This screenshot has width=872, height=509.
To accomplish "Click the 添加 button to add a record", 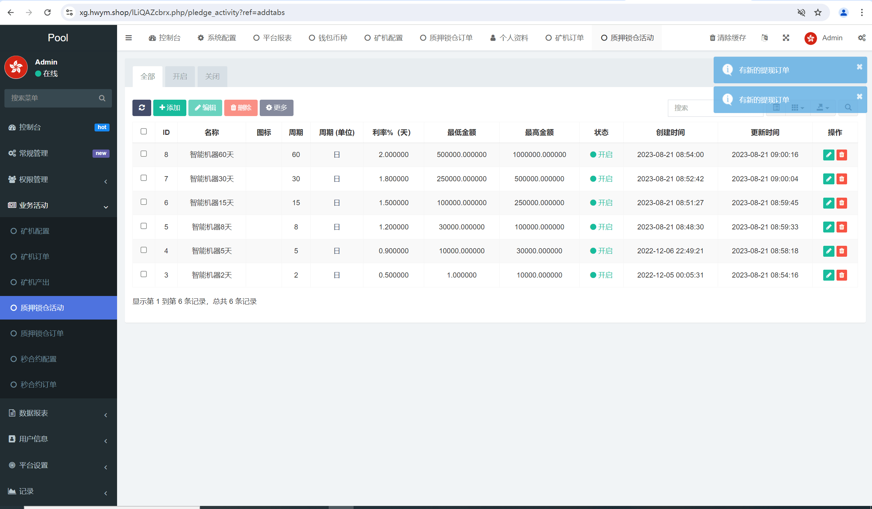I will 170,108.
